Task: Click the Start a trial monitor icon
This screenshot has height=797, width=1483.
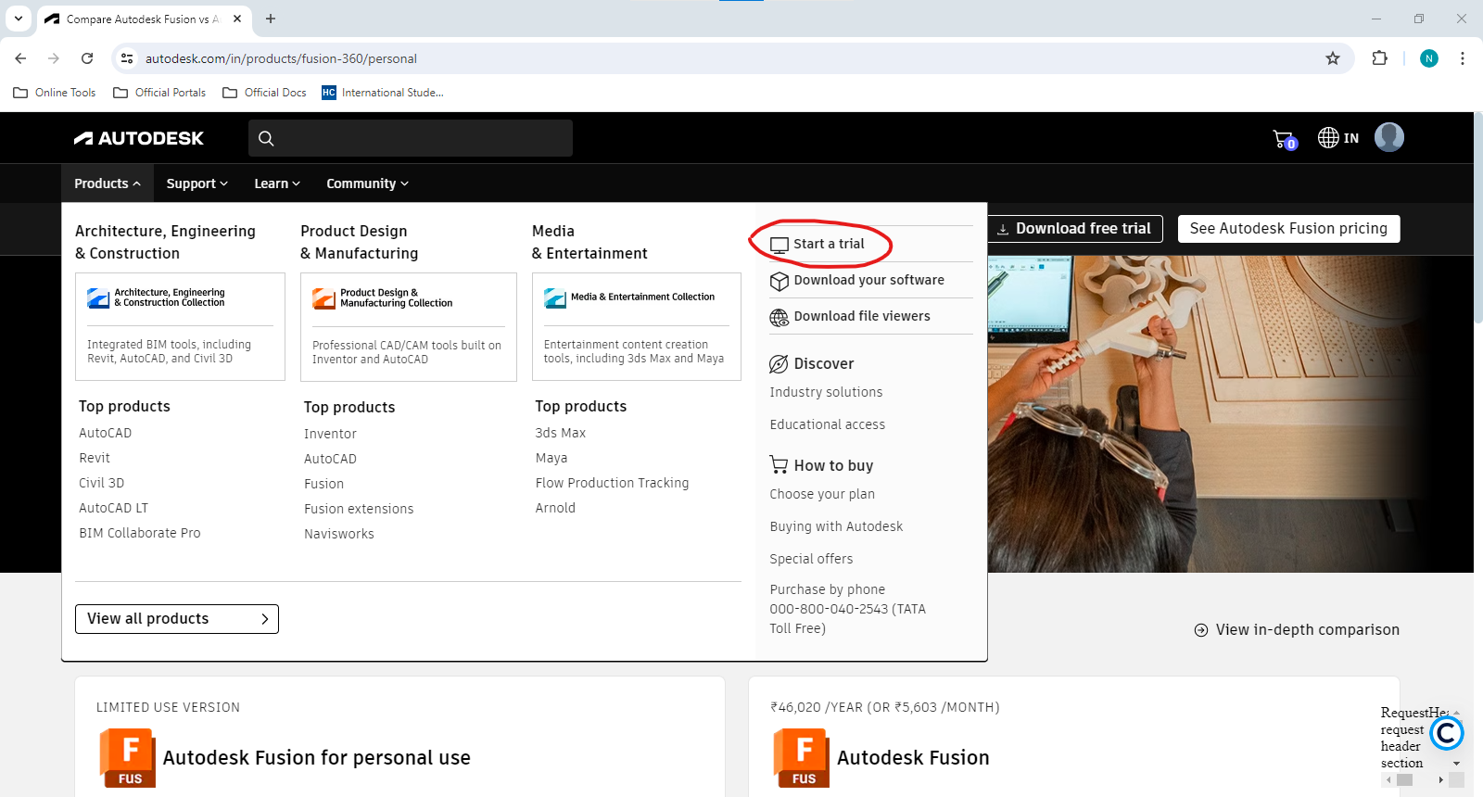Action: coord(780,245)
